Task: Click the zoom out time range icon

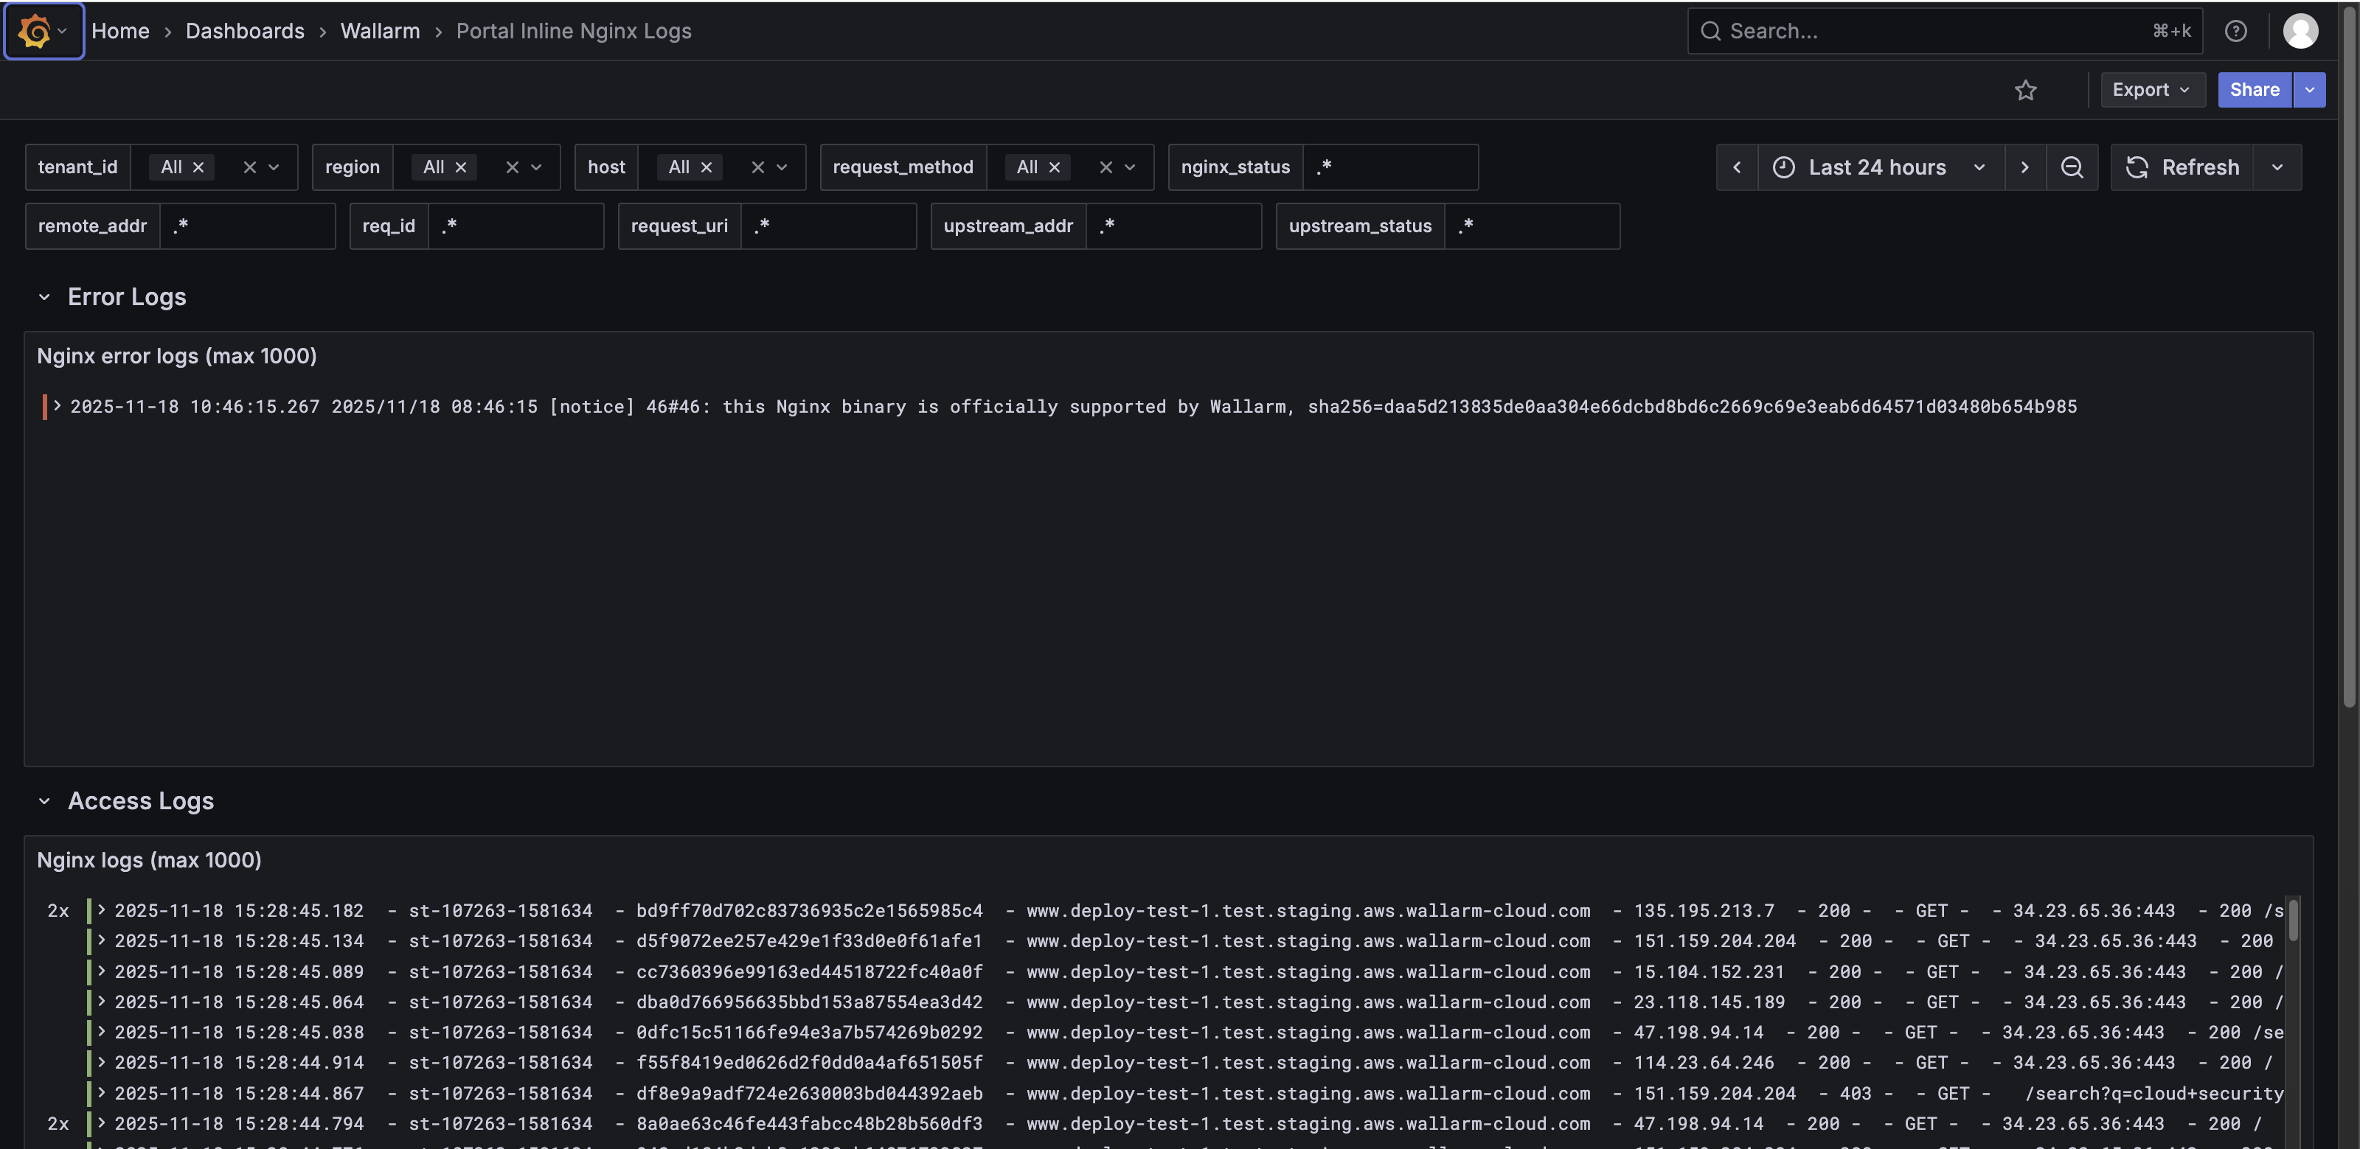Action: pos(2072,167)
